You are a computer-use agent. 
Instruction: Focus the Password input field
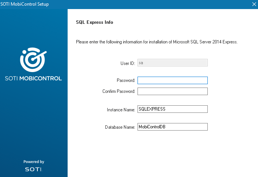pyautogui.click(x=172, y=80)
